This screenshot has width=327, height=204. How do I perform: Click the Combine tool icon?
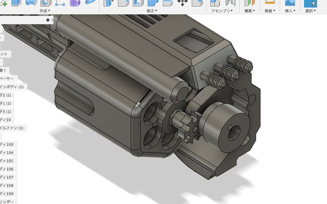coord(153,3)
